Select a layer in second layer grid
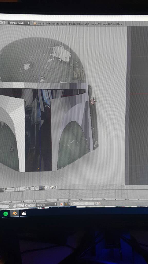This screenshot has height=264, width=148. tap(20, 189)
